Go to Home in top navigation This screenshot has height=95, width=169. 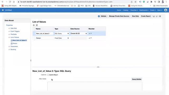[x=119, y=10]
